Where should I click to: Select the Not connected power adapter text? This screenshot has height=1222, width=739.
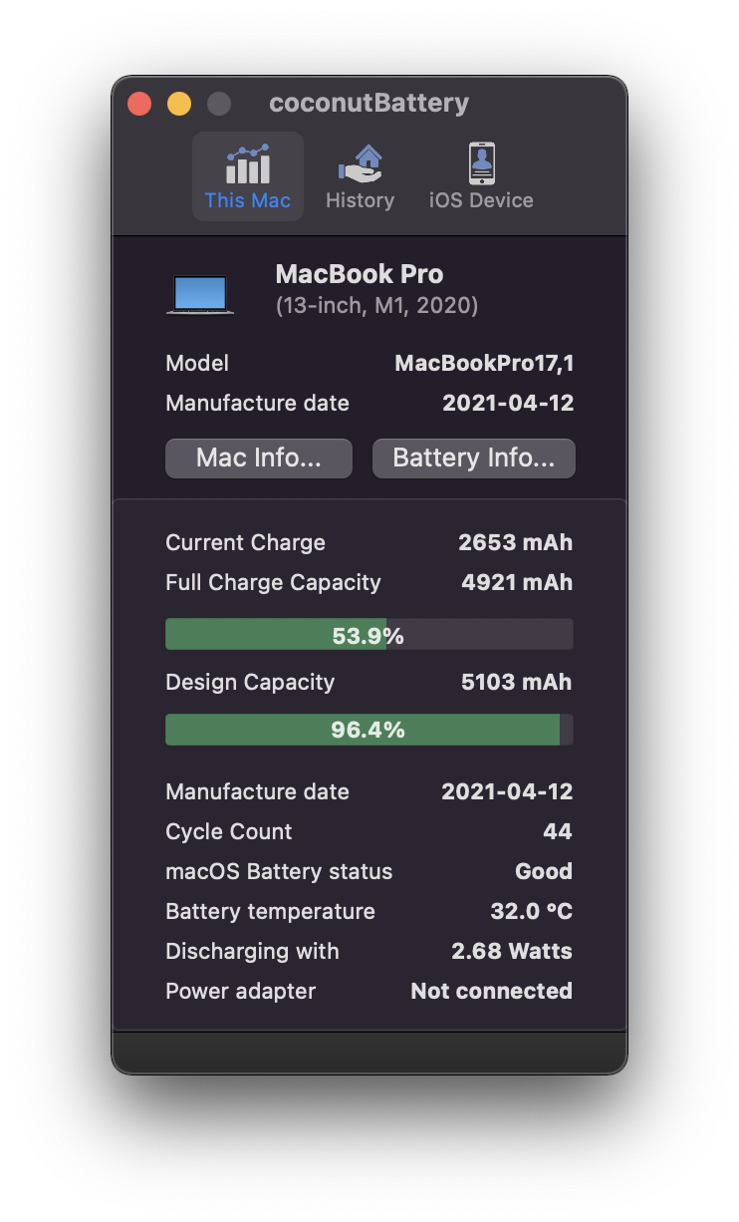[491, 990]
